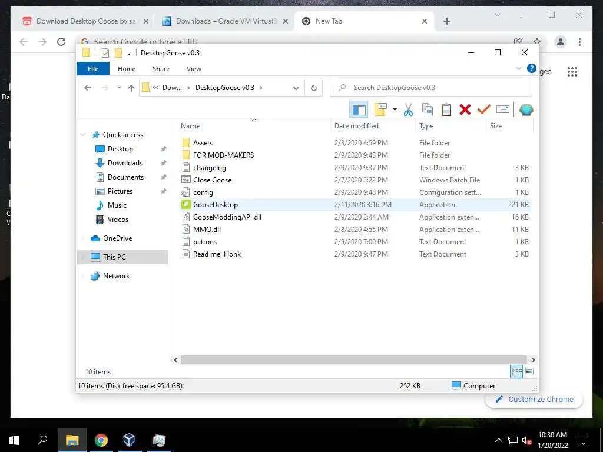Click the Copy icon in toolbar

(428, 109)
